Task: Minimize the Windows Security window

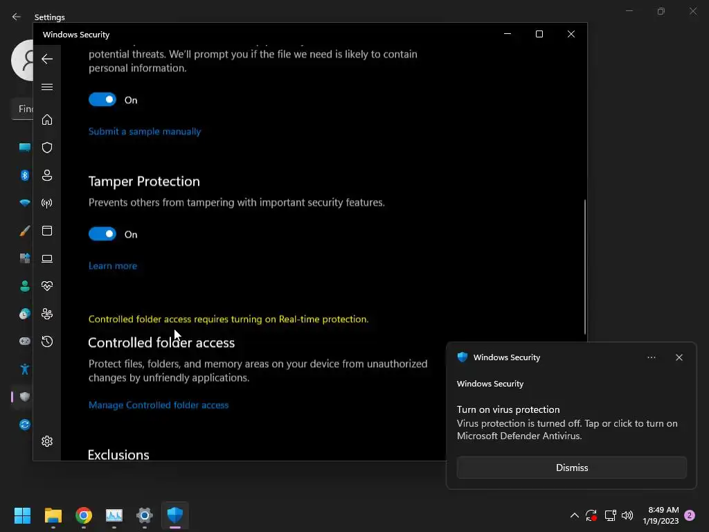Action: (x=508, y=34)
